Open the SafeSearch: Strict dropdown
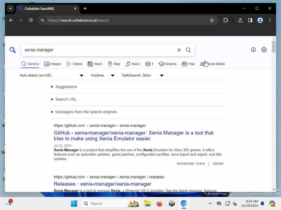Screen dimensions: 281x210 point(143,75)
